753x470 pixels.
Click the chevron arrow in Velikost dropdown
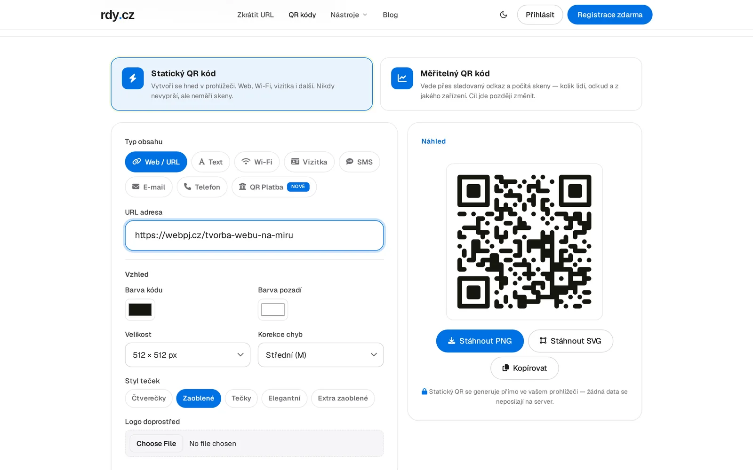pyautogui.click(x=240, y=354)
